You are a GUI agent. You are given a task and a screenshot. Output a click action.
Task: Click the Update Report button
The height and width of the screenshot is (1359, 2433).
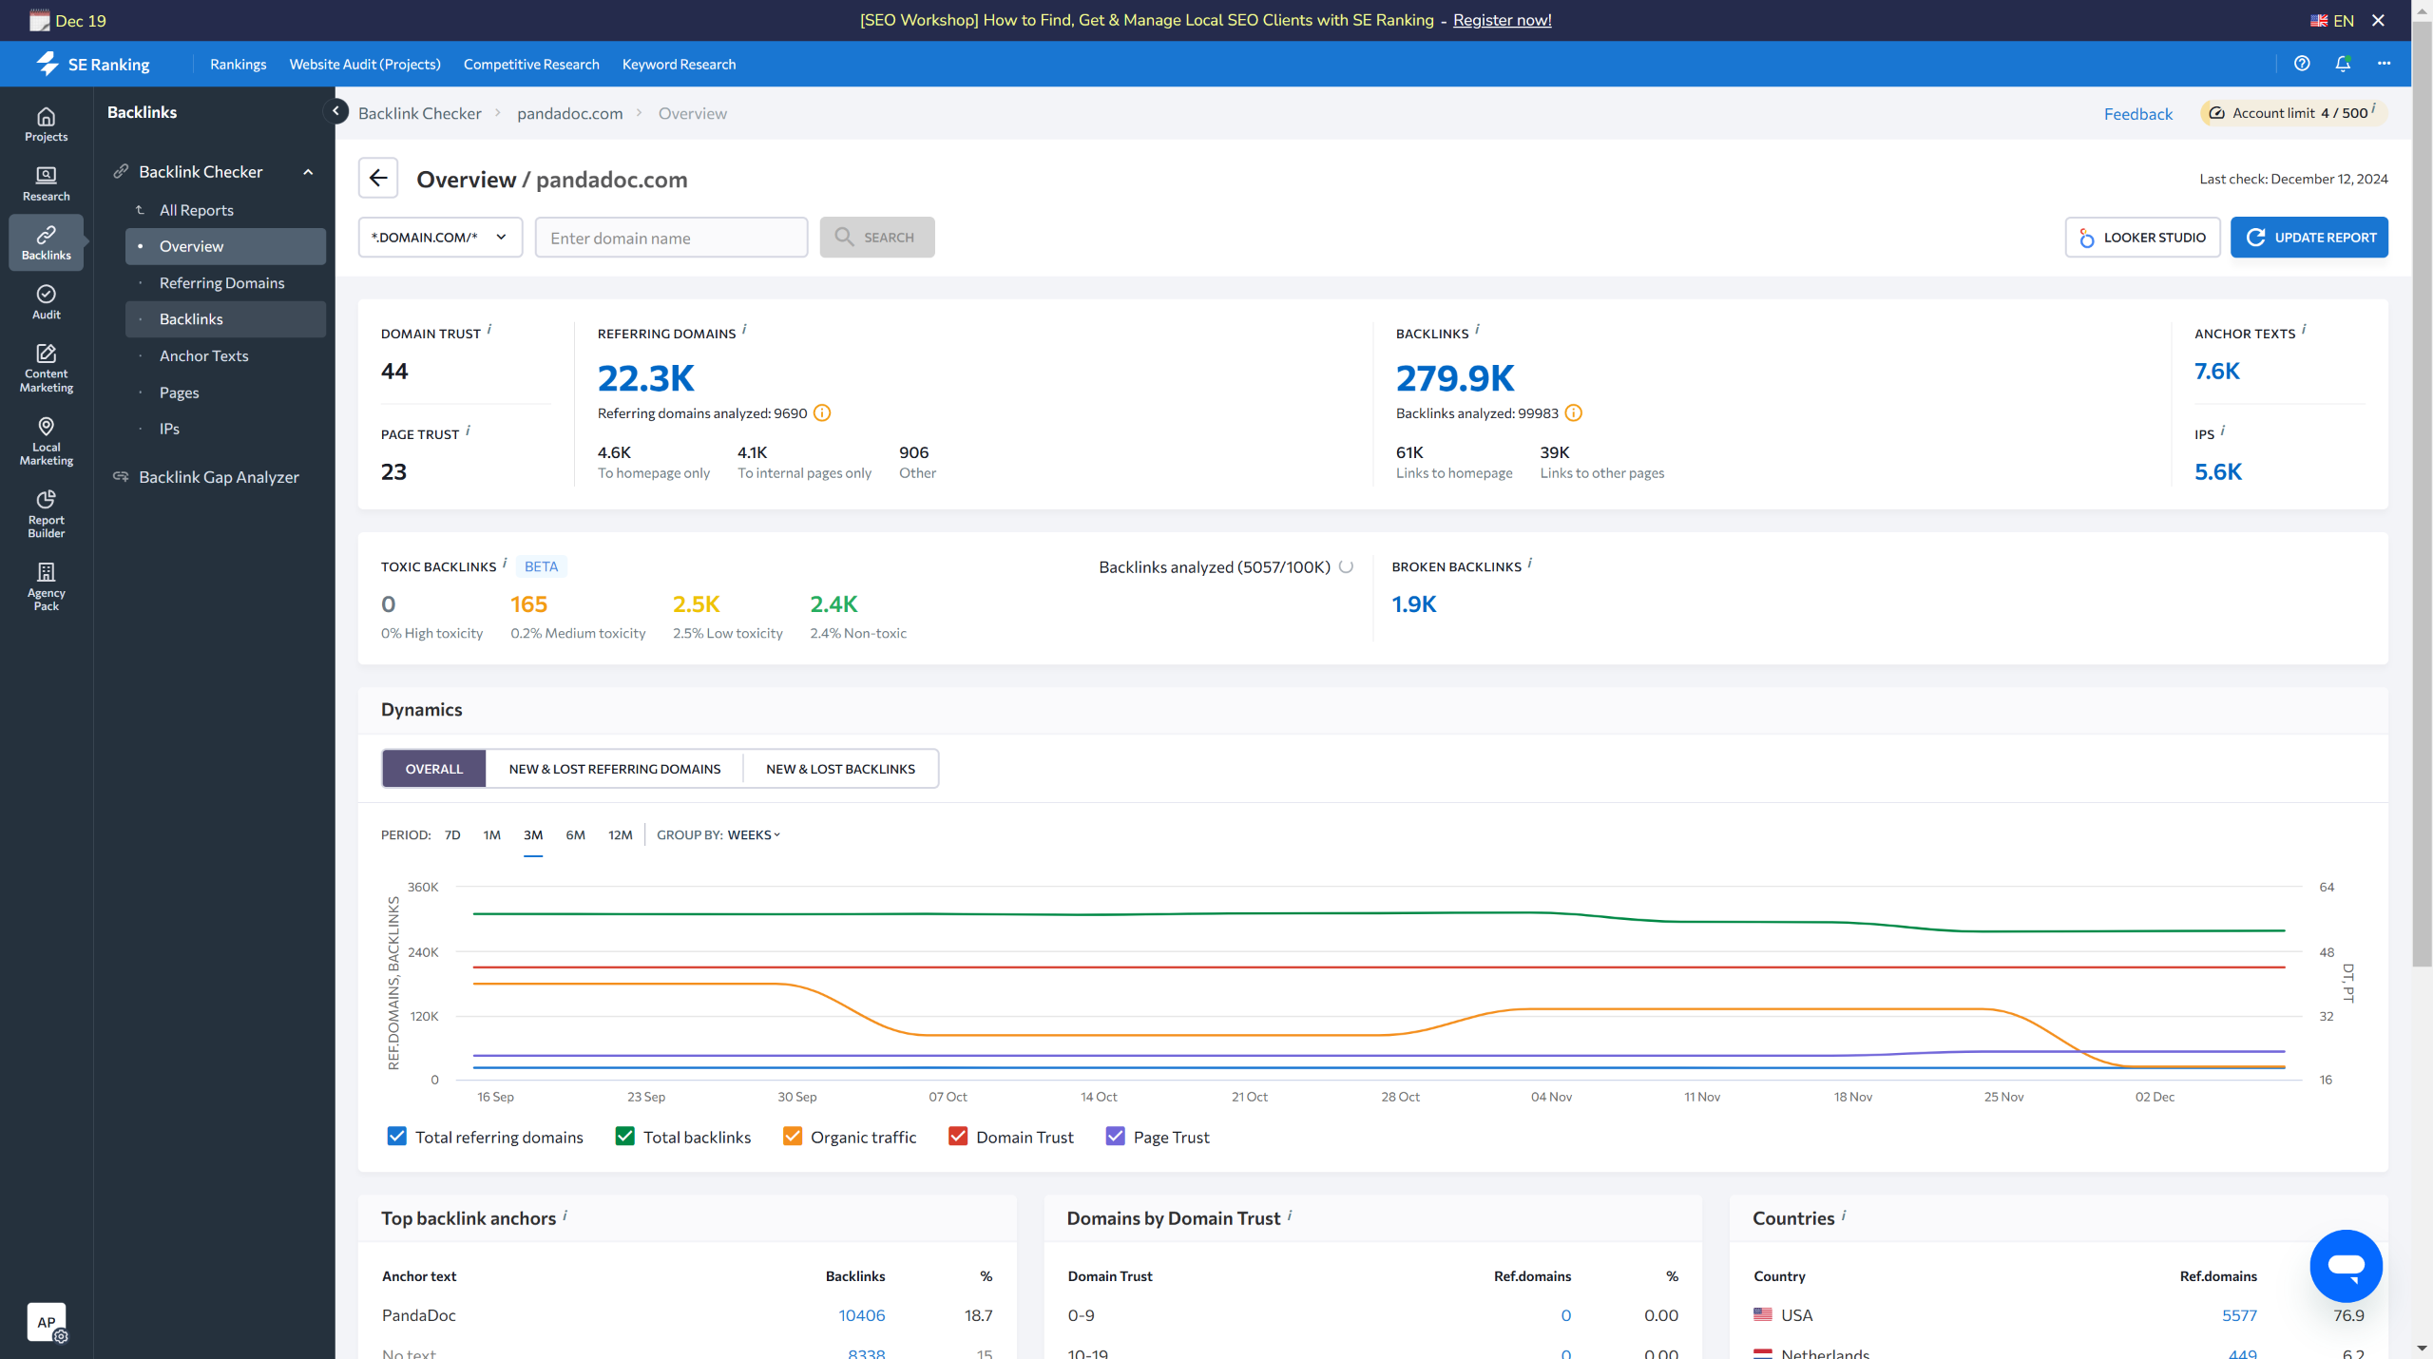click(x=2309, y=238)
